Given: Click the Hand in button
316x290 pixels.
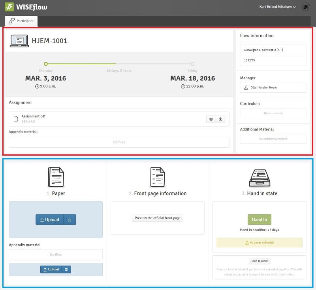Looking at the screenshot, I should tap(260, 220).
